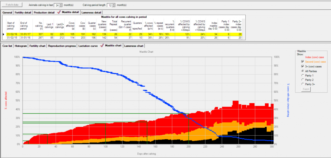The width and height of the screenshot is (331, 158).
Task: Click the black row-selector arrow in the table
Action: [x=4, y=34]
